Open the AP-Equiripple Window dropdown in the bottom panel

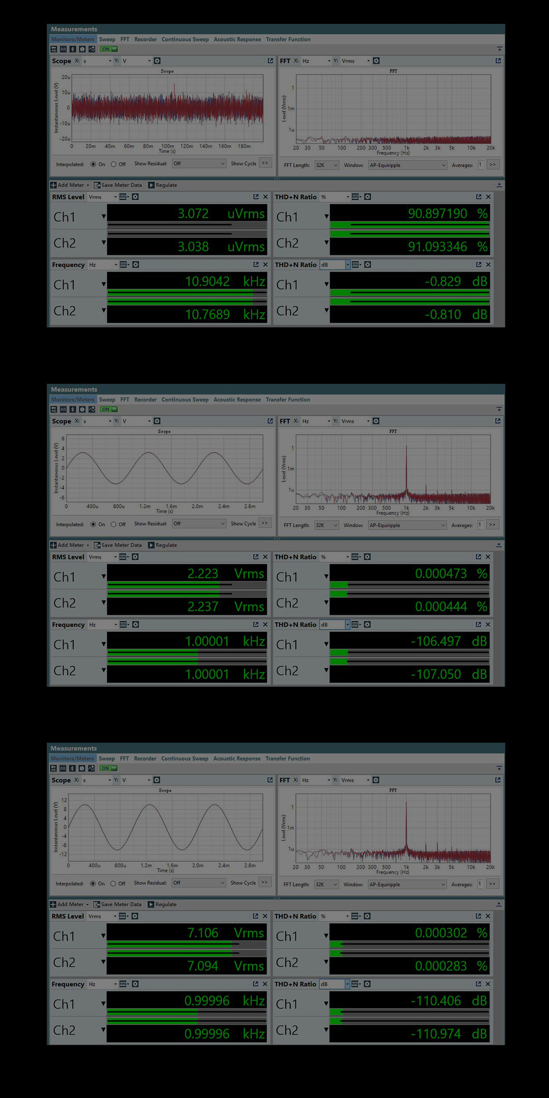tap(407, 884)
